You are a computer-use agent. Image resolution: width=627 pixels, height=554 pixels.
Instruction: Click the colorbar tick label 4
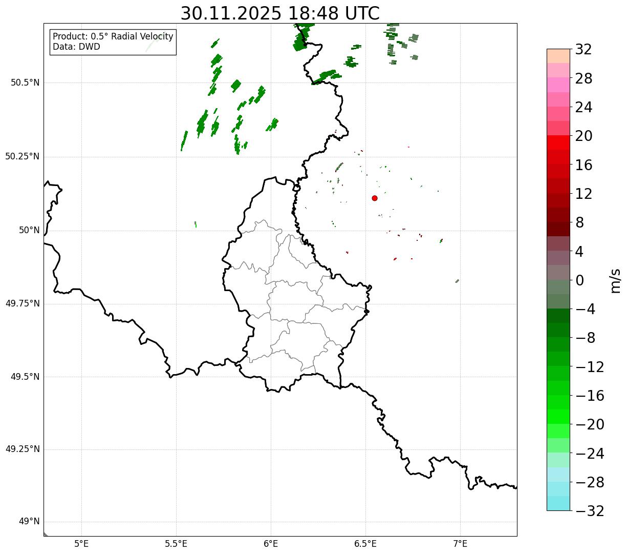pyautogui.click(x=579, y=252)
